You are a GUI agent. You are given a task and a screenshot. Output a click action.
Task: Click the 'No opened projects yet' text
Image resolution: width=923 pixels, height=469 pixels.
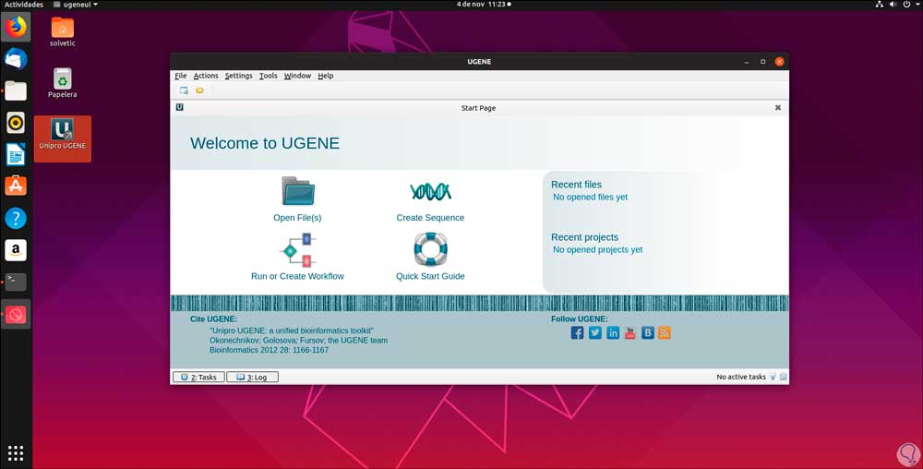coord(597,249)
